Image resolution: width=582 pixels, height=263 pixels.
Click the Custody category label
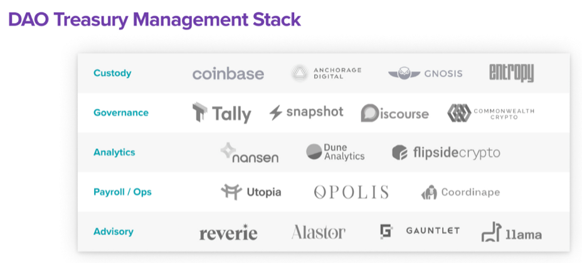[112, 73]
